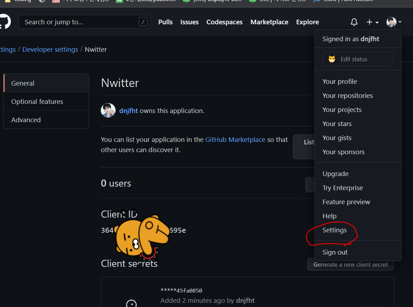Click the slash shortcut key icon in search
The width and height of the screenshot is (413, 307).
click(x=143, y=22)
